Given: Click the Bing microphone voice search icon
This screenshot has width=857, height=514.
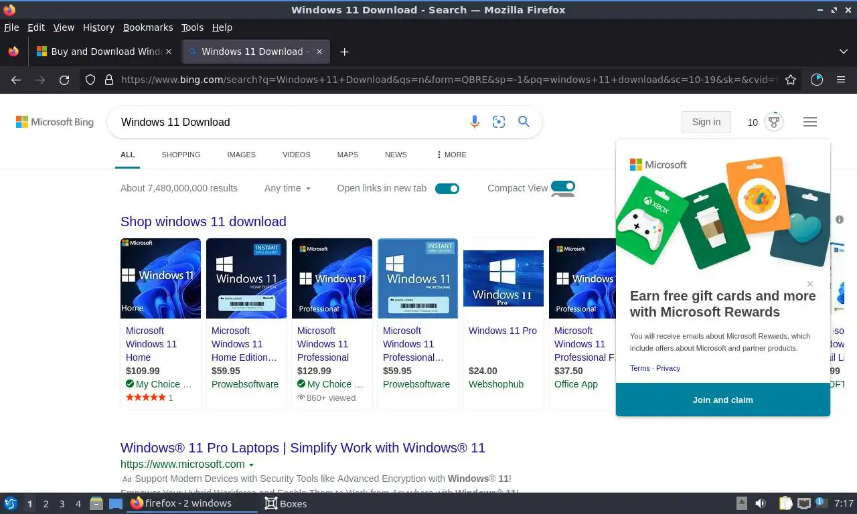Looking at the screenshot, I should click(474, 122).
